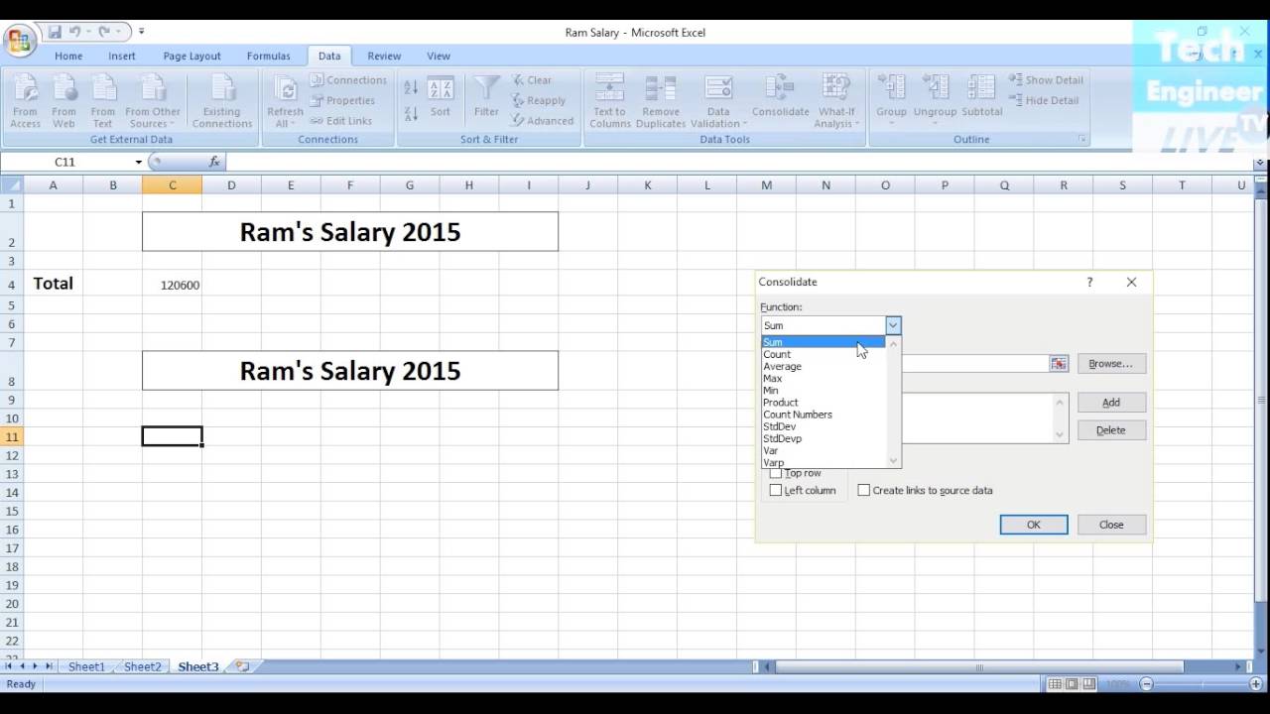Image resolution: width=1270 pixels, height=714 pixels.
Task: Select Average from function list
Action: [824, 367]
